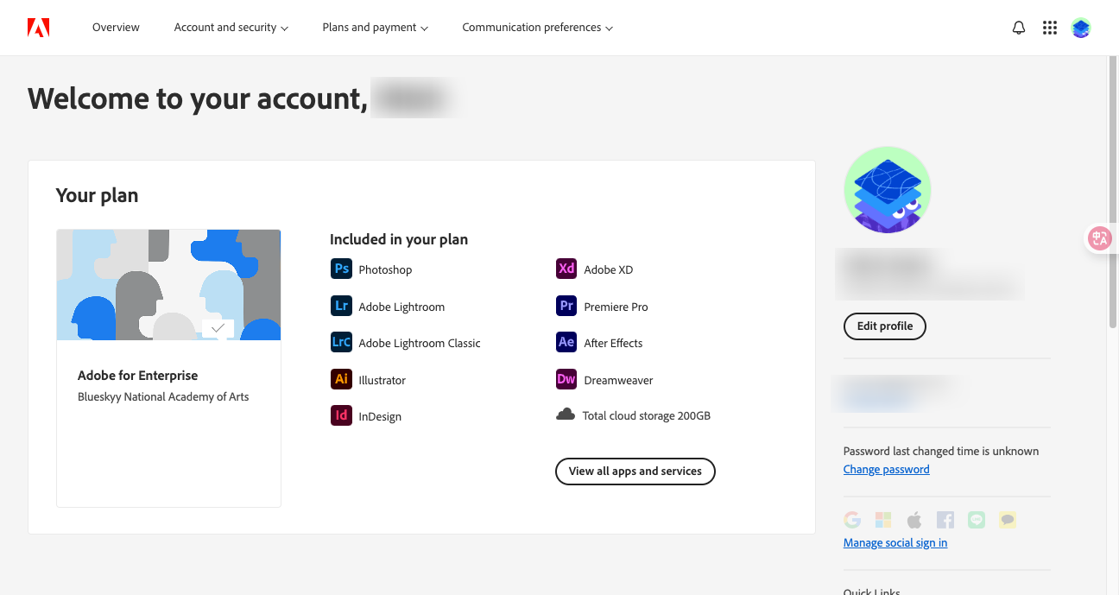The height and width of the screenshot is (595, 1119).
Task: Click the Photoshop app icon
Action: (x=341, y=269)
